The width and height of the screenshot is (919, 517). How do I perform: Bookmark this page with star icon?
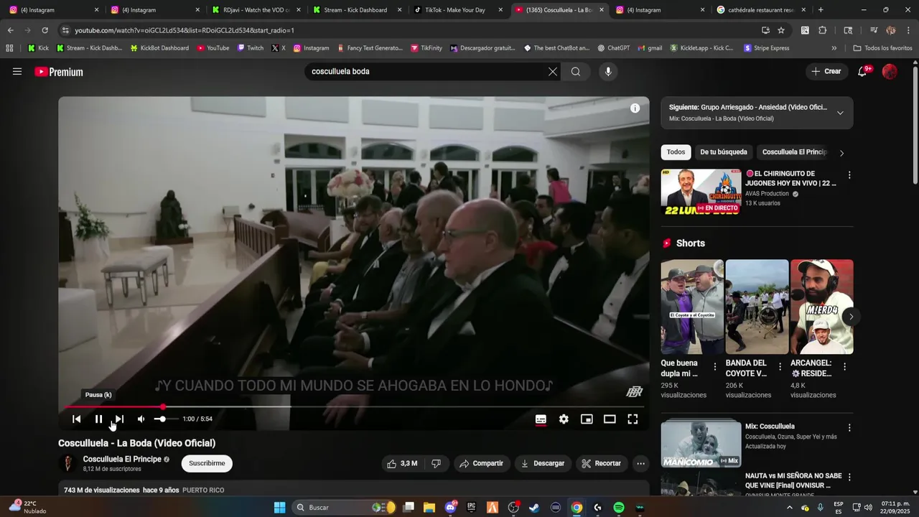click(x=781, y=30)
